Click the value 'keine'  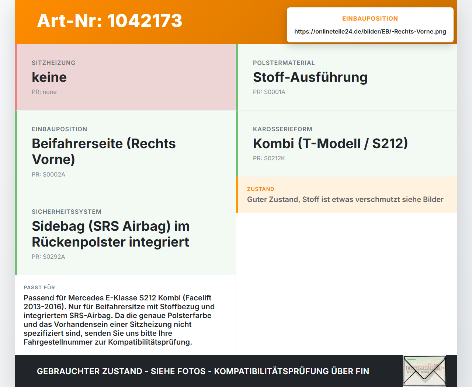tap(49, 77)
